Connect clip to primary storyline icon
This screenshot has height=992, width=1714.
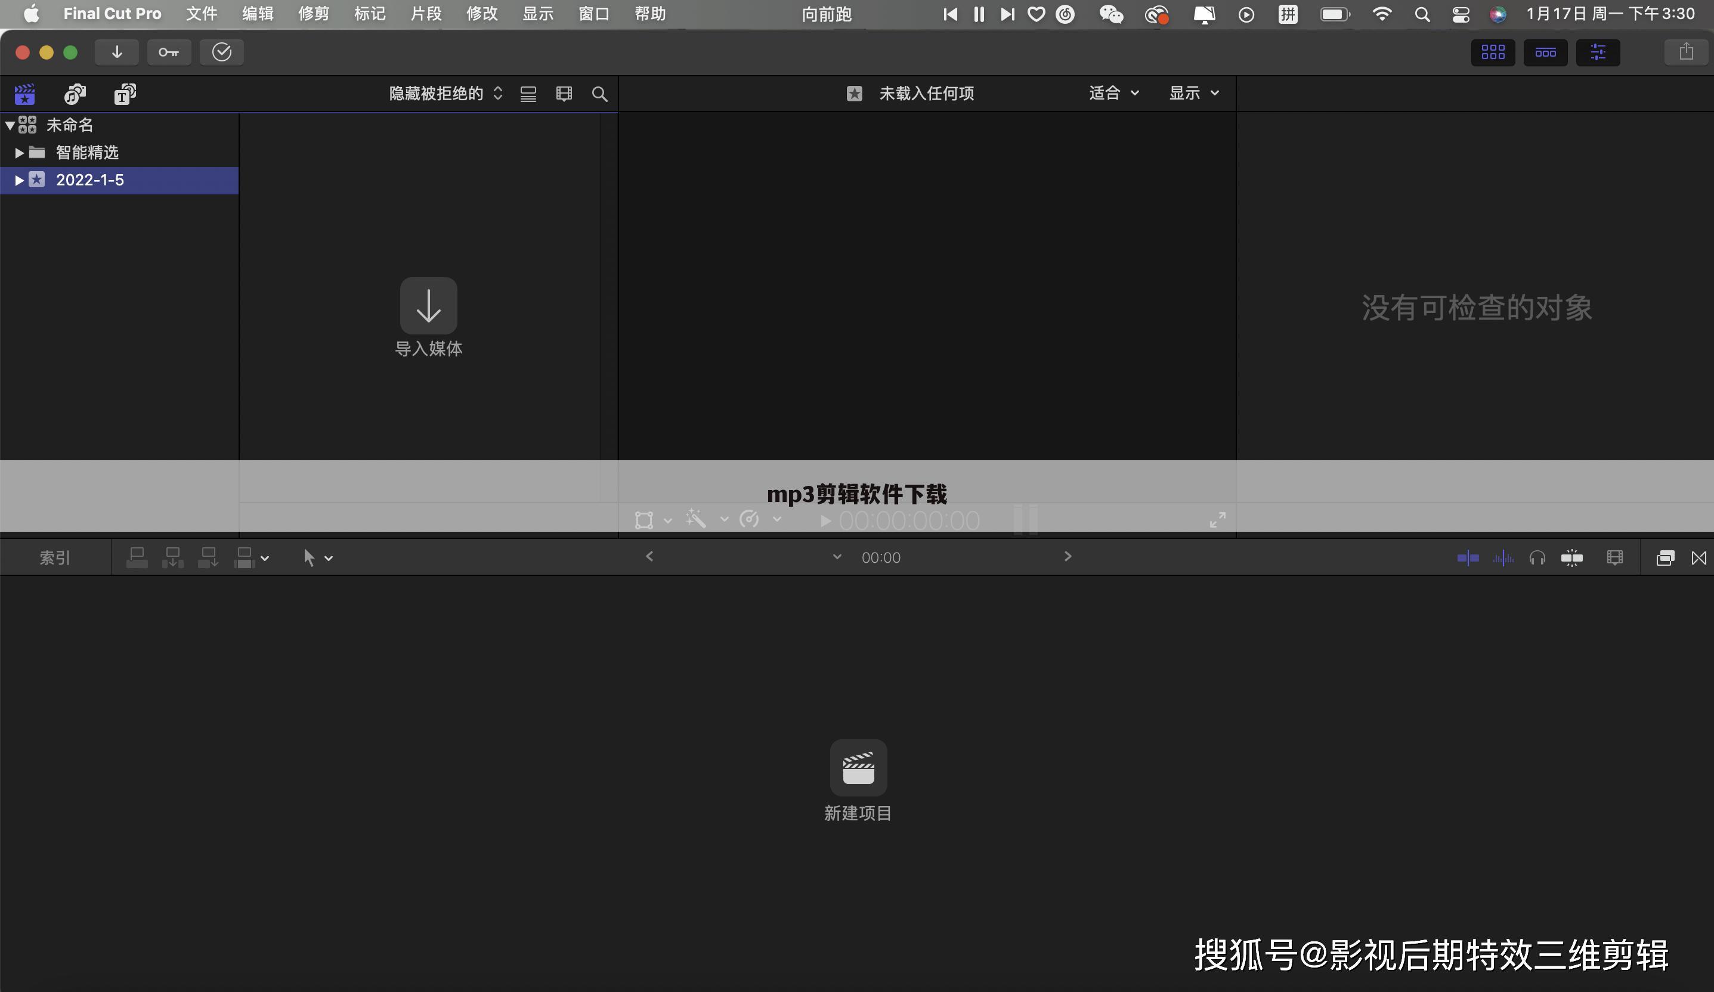click(x=137, y=557)
